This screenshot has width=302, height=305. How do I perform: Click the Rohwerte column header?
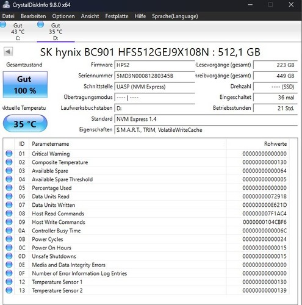[x=257, y=144]
